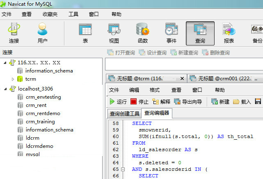Image resolution: width=263 pixels, height=179 pixels.
Task: Select crm_training database
Action: (x=40, y=122)
